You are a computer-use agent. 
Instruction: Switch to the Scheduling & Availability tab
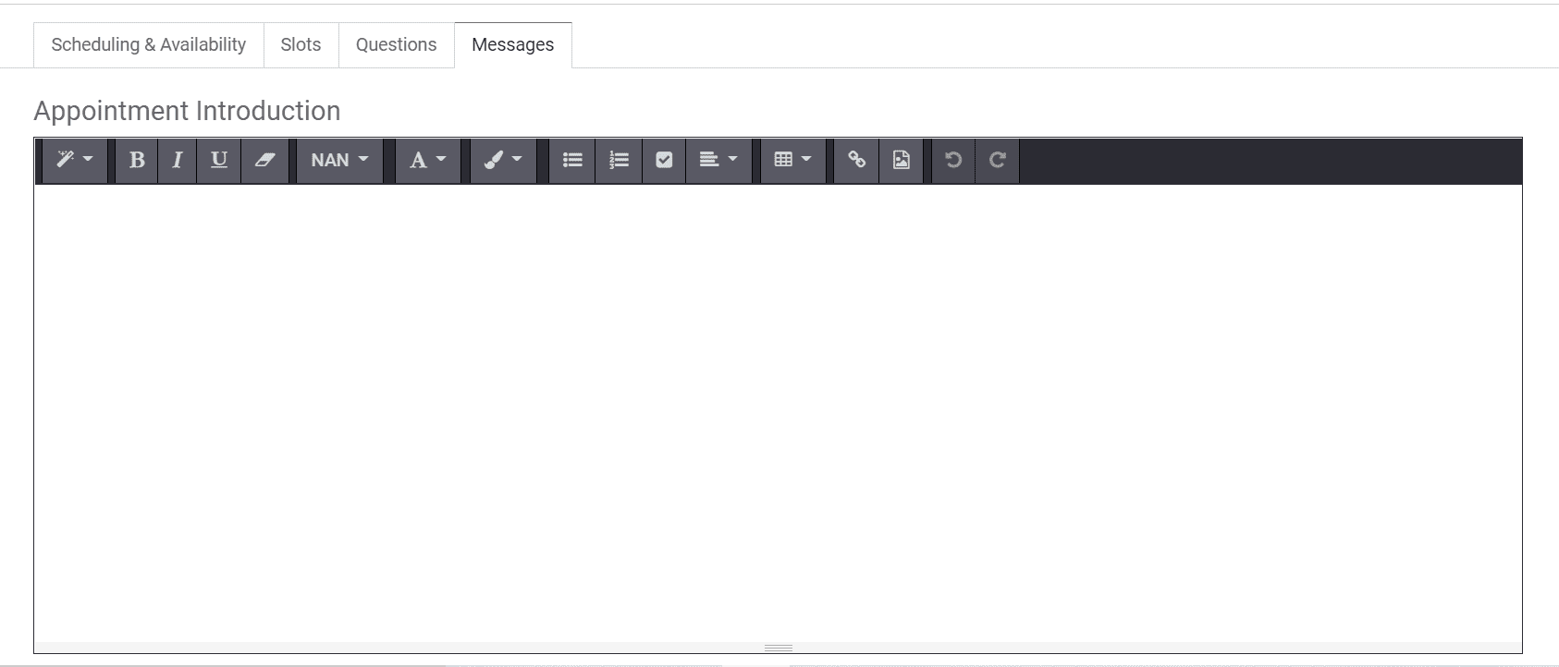coord(149,45)
